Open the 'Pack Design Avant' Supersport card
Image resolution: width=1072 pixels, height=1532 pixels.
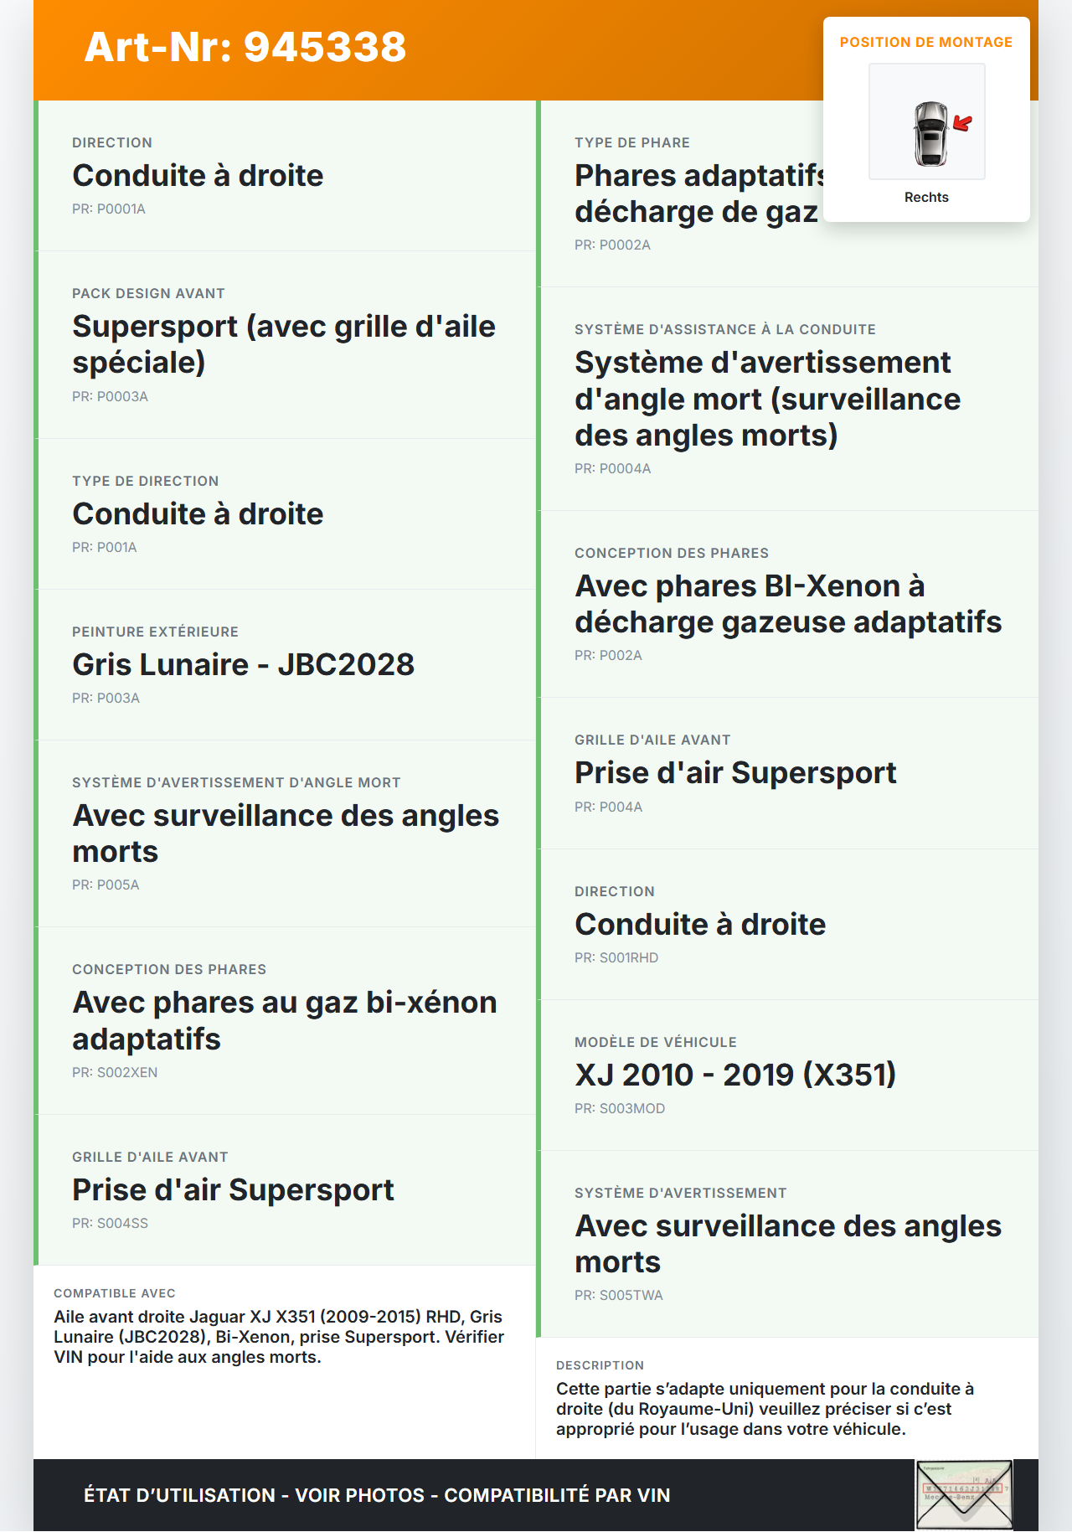click(285, 344)
